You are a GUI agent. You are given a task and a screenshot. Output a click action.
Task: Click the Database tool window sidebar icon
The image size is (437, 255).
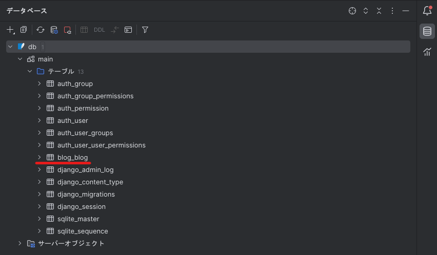click(x=427, y=31)
